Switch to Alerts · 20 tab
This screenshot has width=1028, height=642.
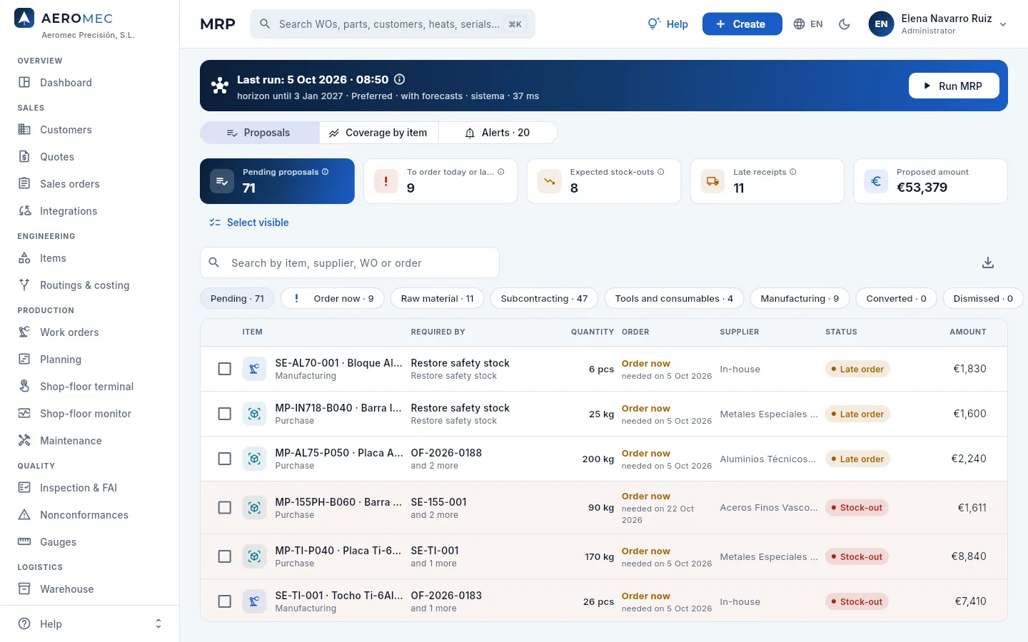pos(498,133)
